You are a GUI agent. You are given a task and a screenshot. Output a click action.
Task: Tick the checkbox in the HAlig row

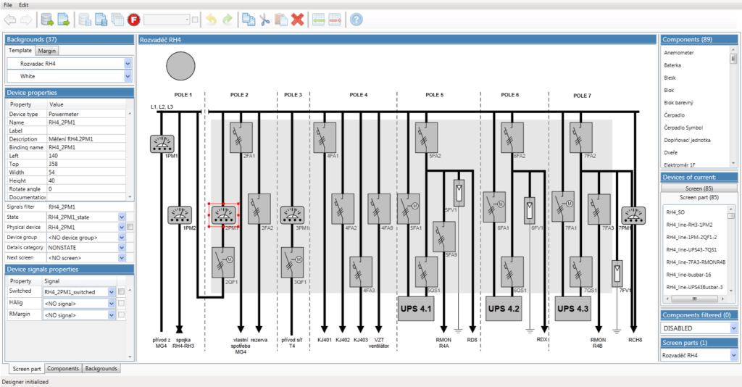pyautogui.click(x=122, y=303)
